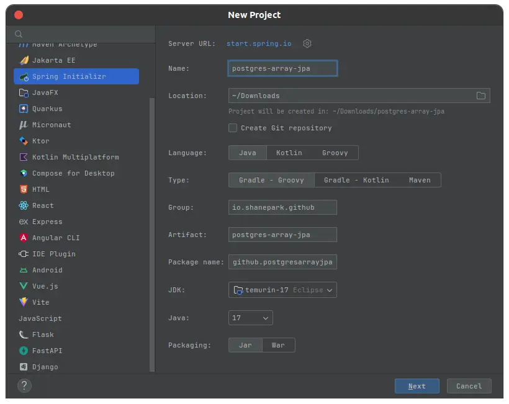
Task: Click the Micronaut mu icon
Action: point(24,125)
